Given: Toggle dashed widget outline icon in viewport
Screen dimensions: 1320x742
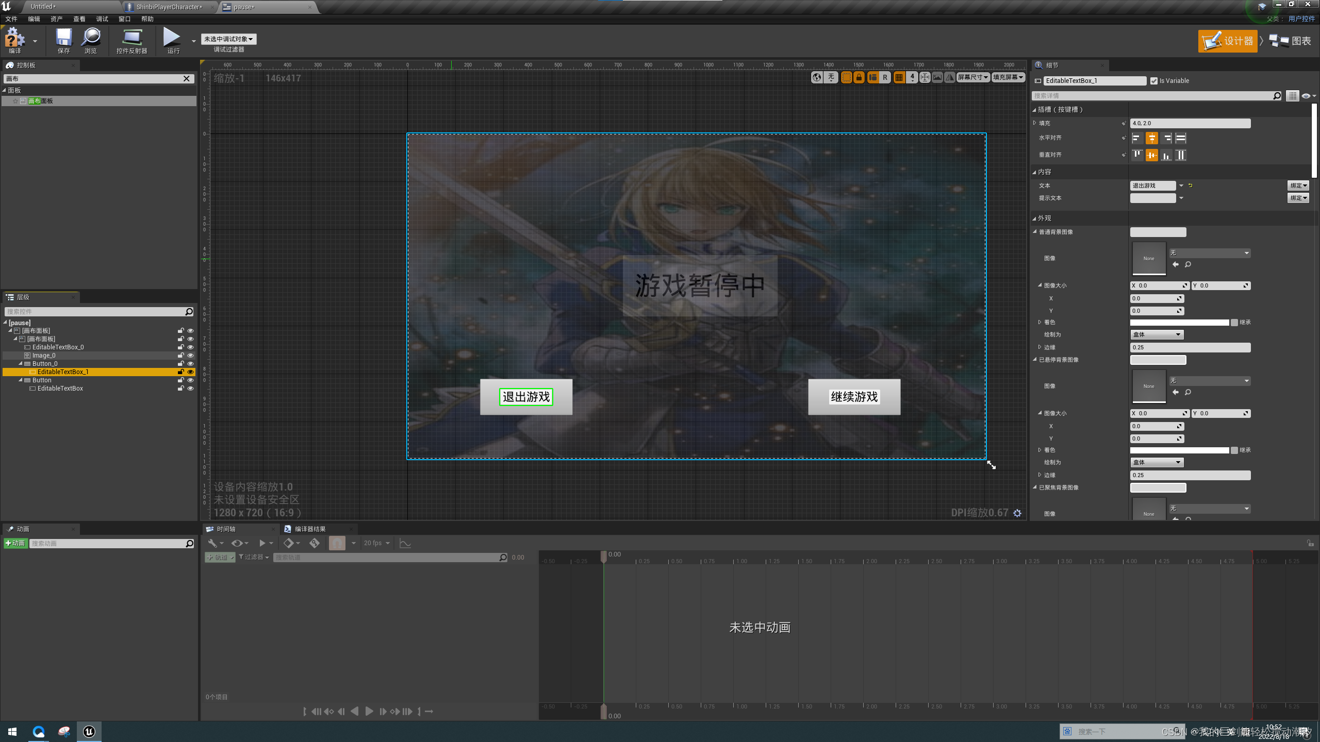Looking at the screenshot, I should coord(846,77).
